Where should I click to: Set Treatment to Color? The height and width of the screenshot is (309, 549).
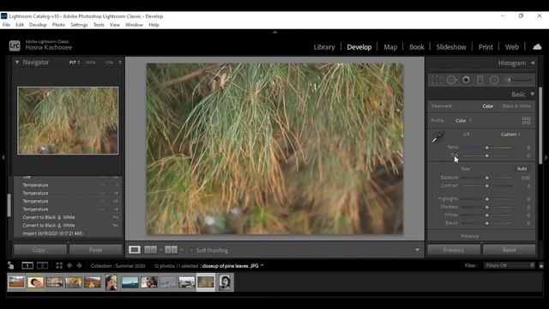[488, 106]
